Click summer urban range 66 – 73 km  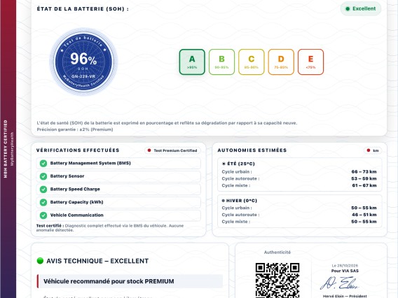364,172
